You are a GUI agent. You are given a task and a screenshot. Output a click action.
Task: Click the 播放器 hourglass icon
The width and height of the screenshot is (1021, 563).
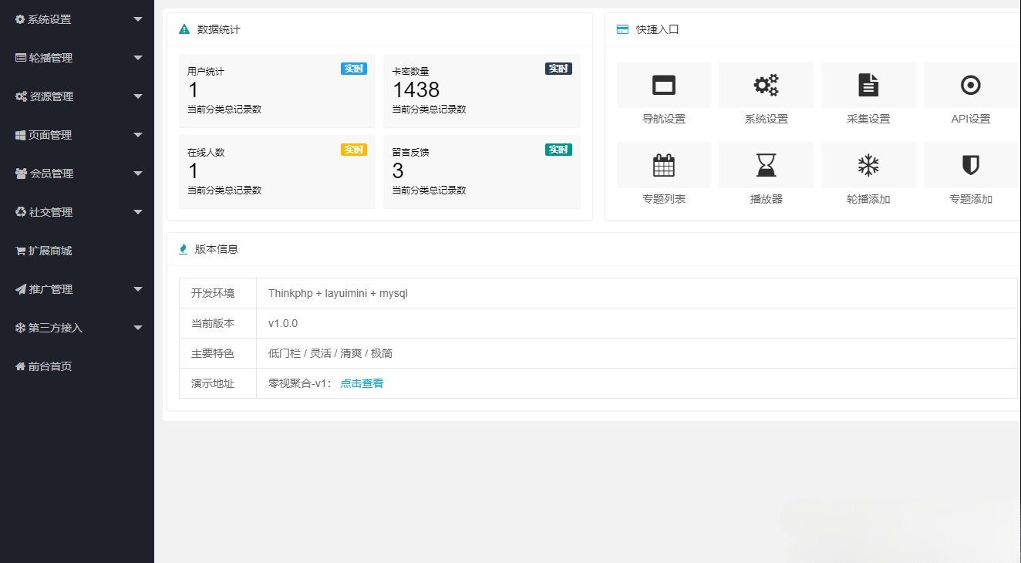point(765,164)
